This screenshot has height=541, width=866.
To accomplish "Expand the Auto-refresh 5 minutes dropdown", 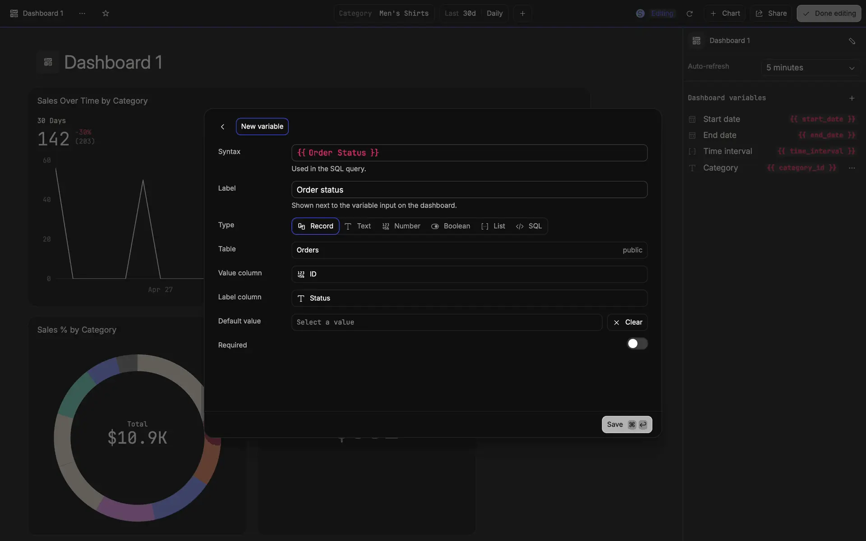I will point(810,68).
